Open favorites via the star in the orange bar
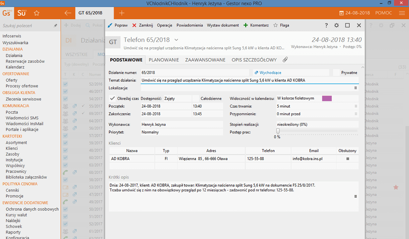The height and width of the screenshot is (239, 409). [x=36, y=13]
